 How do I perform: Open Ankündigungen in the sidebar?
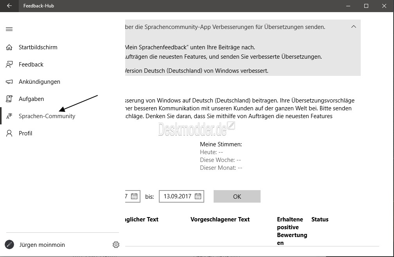click(x=40, y=82)
